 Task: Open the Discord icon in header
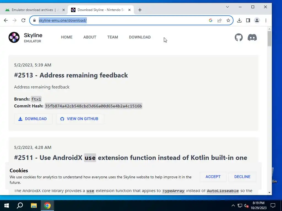(252, 37)
